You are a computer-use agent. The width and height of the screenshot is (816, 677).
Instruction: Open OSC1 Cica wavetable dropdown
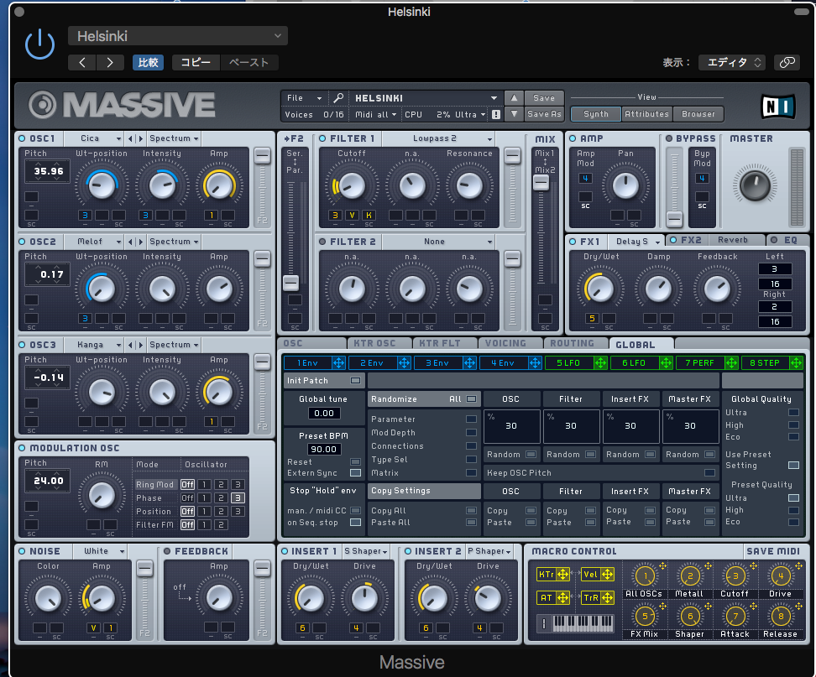94,138
